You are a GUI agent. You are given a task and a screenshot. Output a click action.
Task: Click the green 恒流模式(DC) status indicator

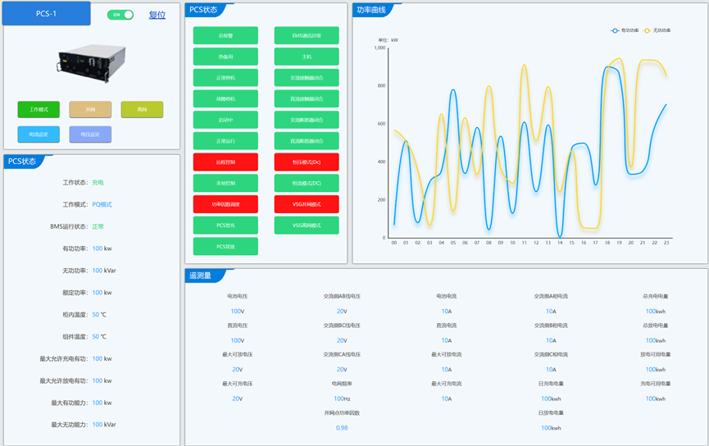pyautogui.click(x=307, y=183)
